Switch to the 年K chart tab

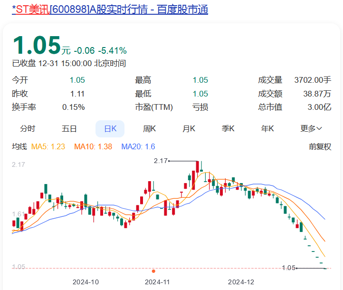point(267,129)
